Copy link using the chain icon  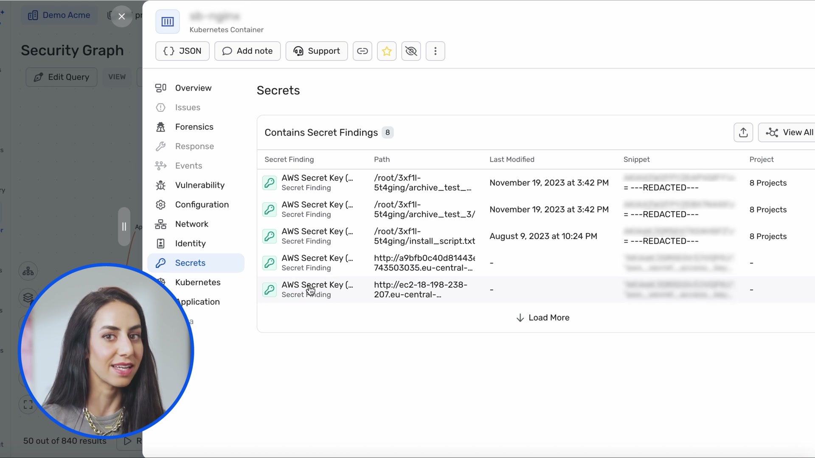(362, 51)
